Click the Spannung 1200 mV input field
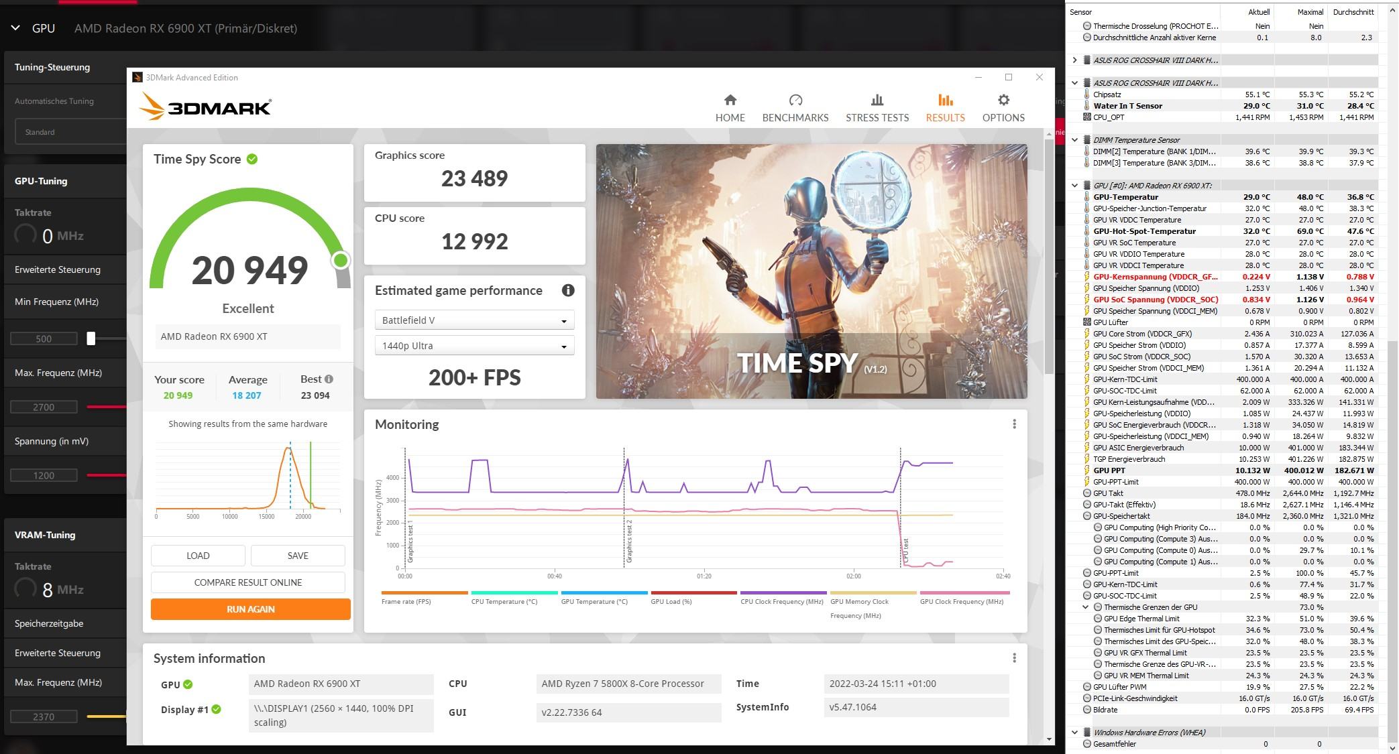Screen dimensions: 1399x754 44,475
